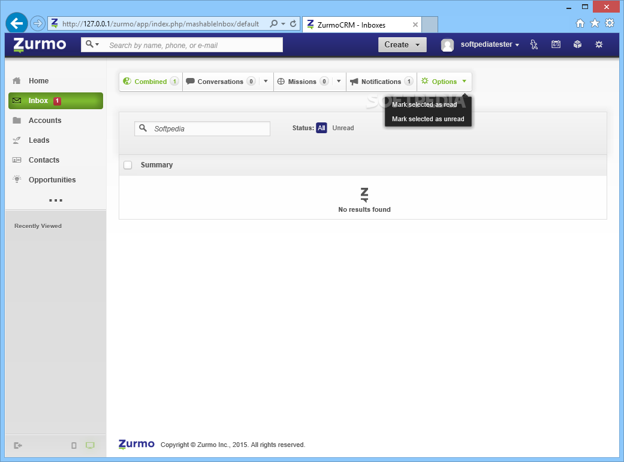Select the Combined inbox tab
Image resolution: width=624 pixels, height=462 pixels.
click(x=151, y=82)
